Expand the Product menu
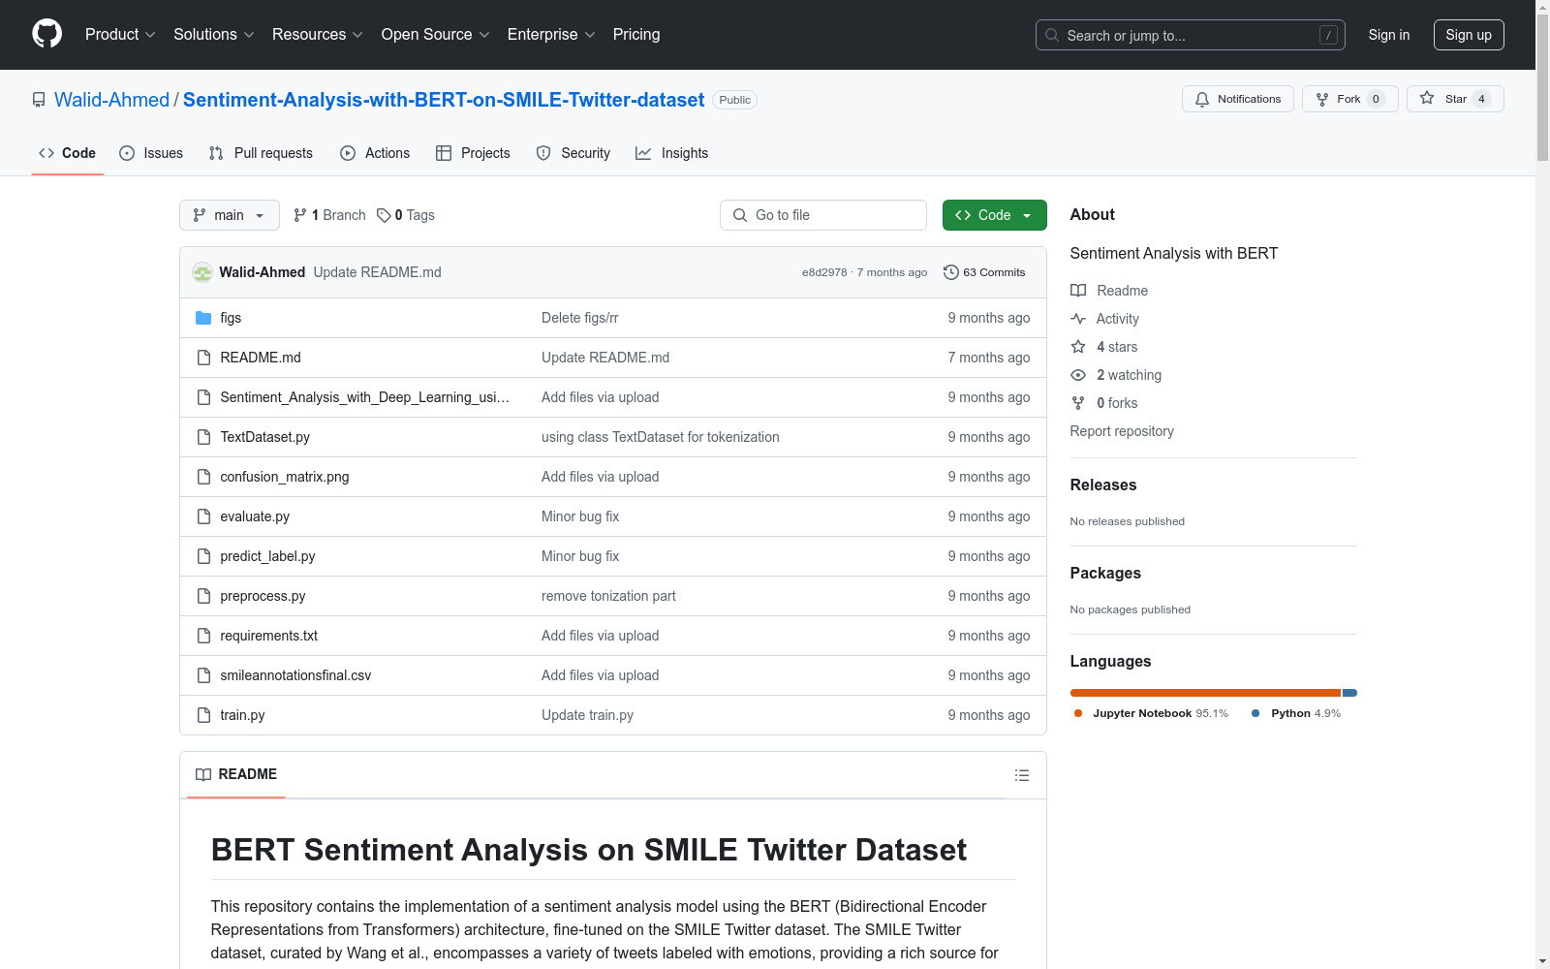 coord(120,35)
